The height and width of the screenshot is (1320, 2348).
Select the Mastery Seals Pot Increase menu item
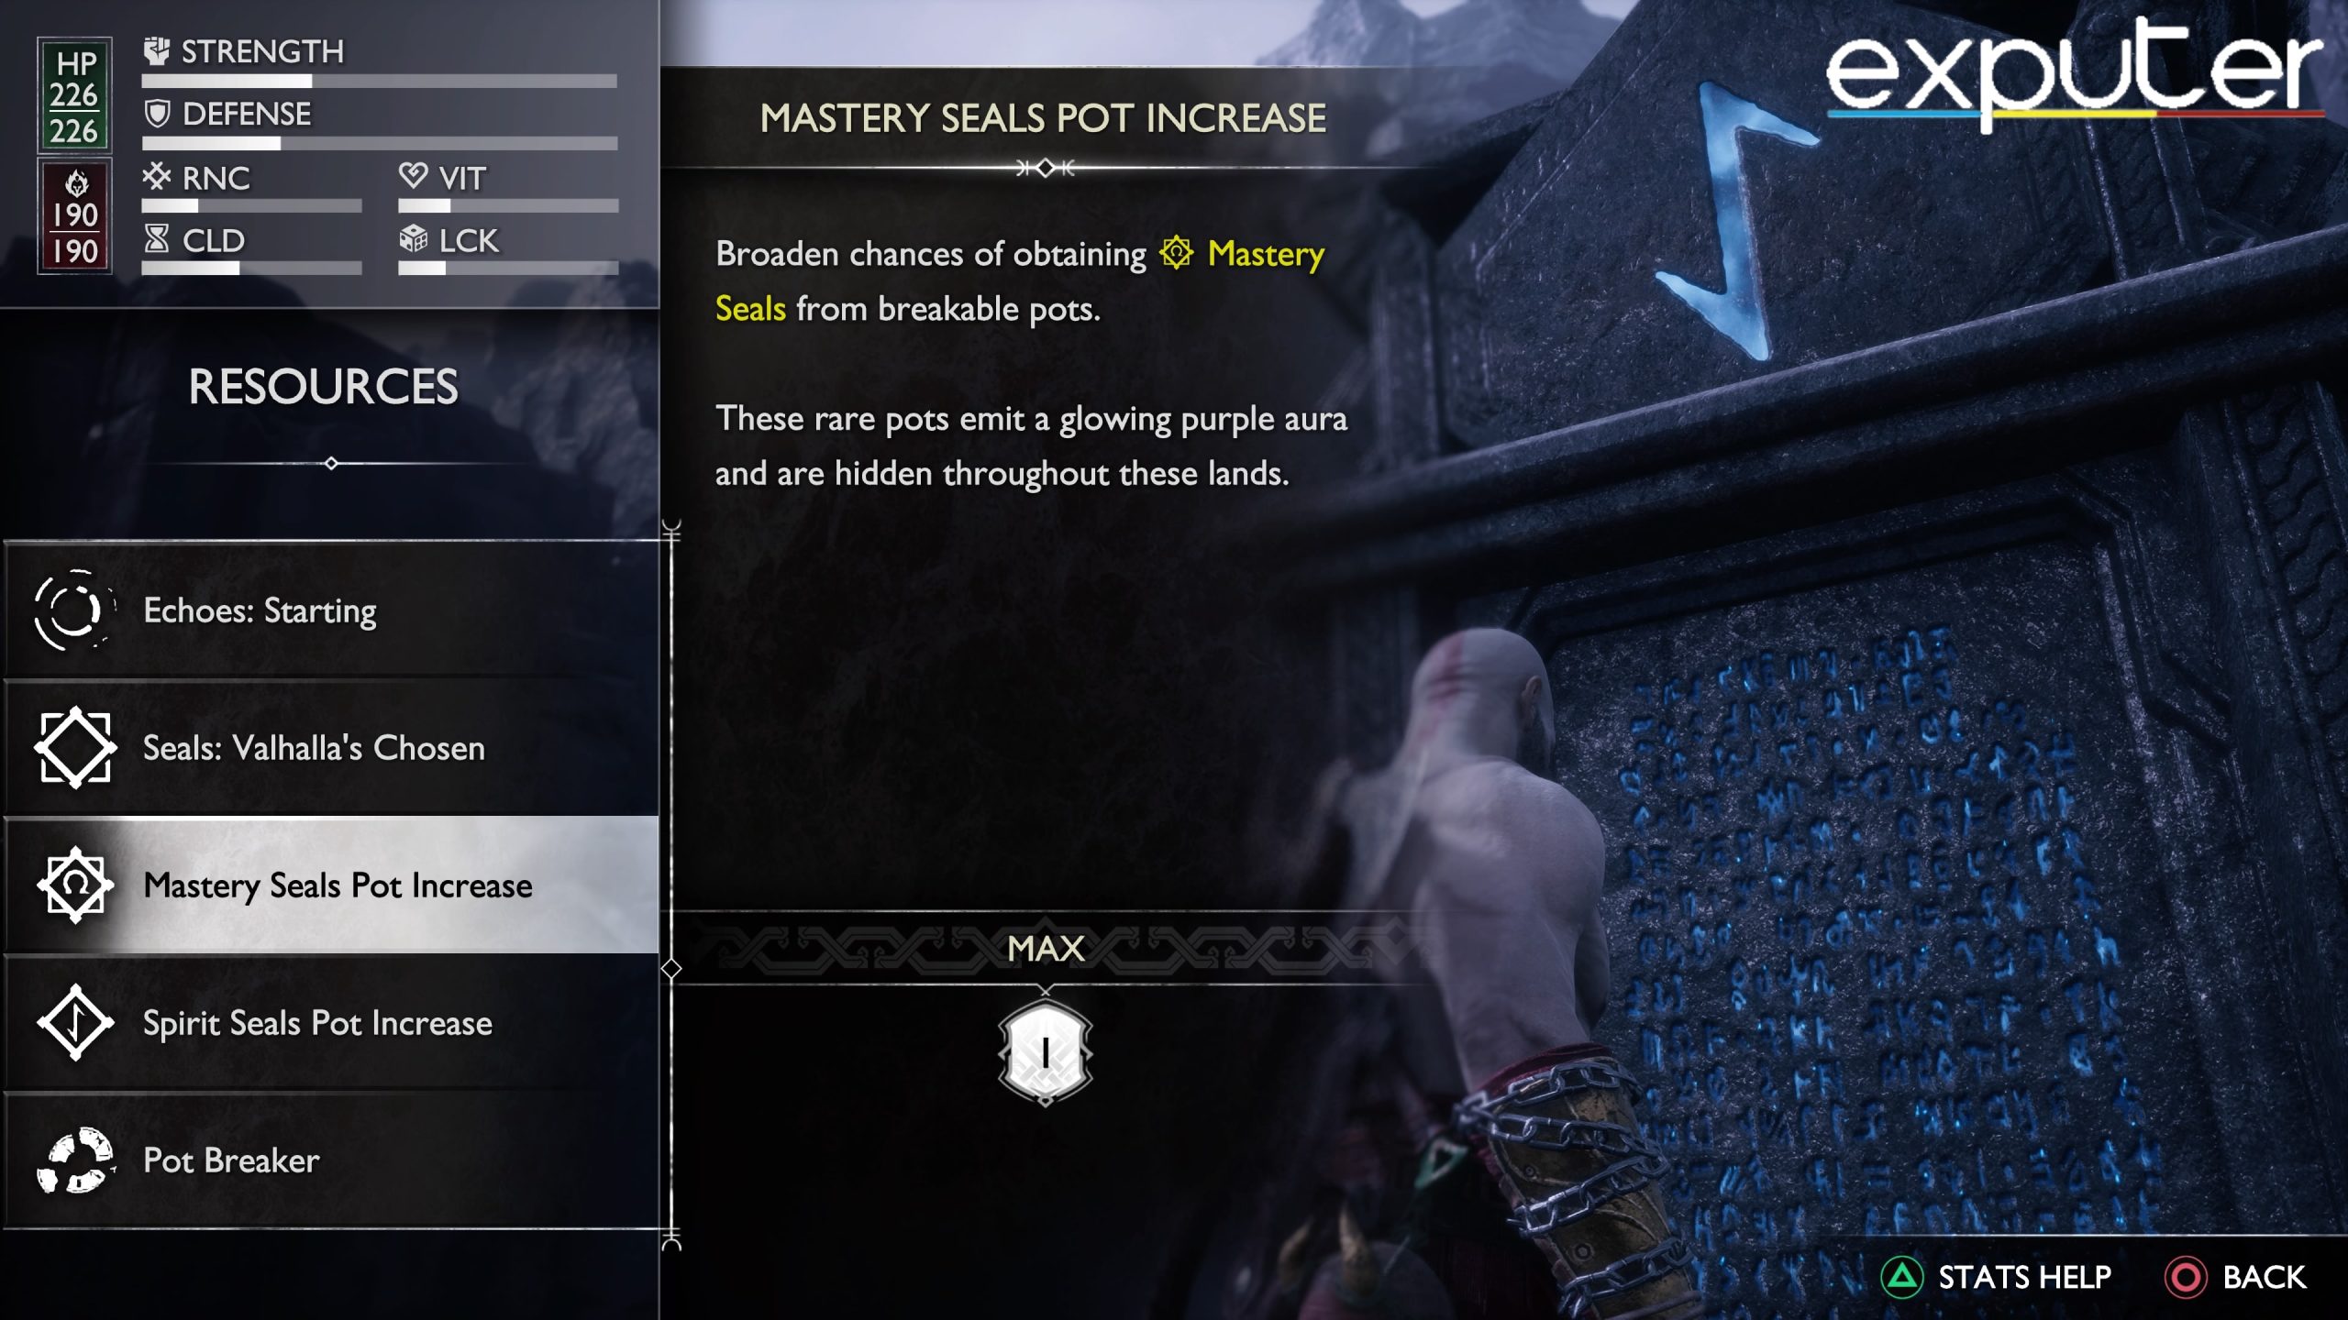tap(338, 885)
